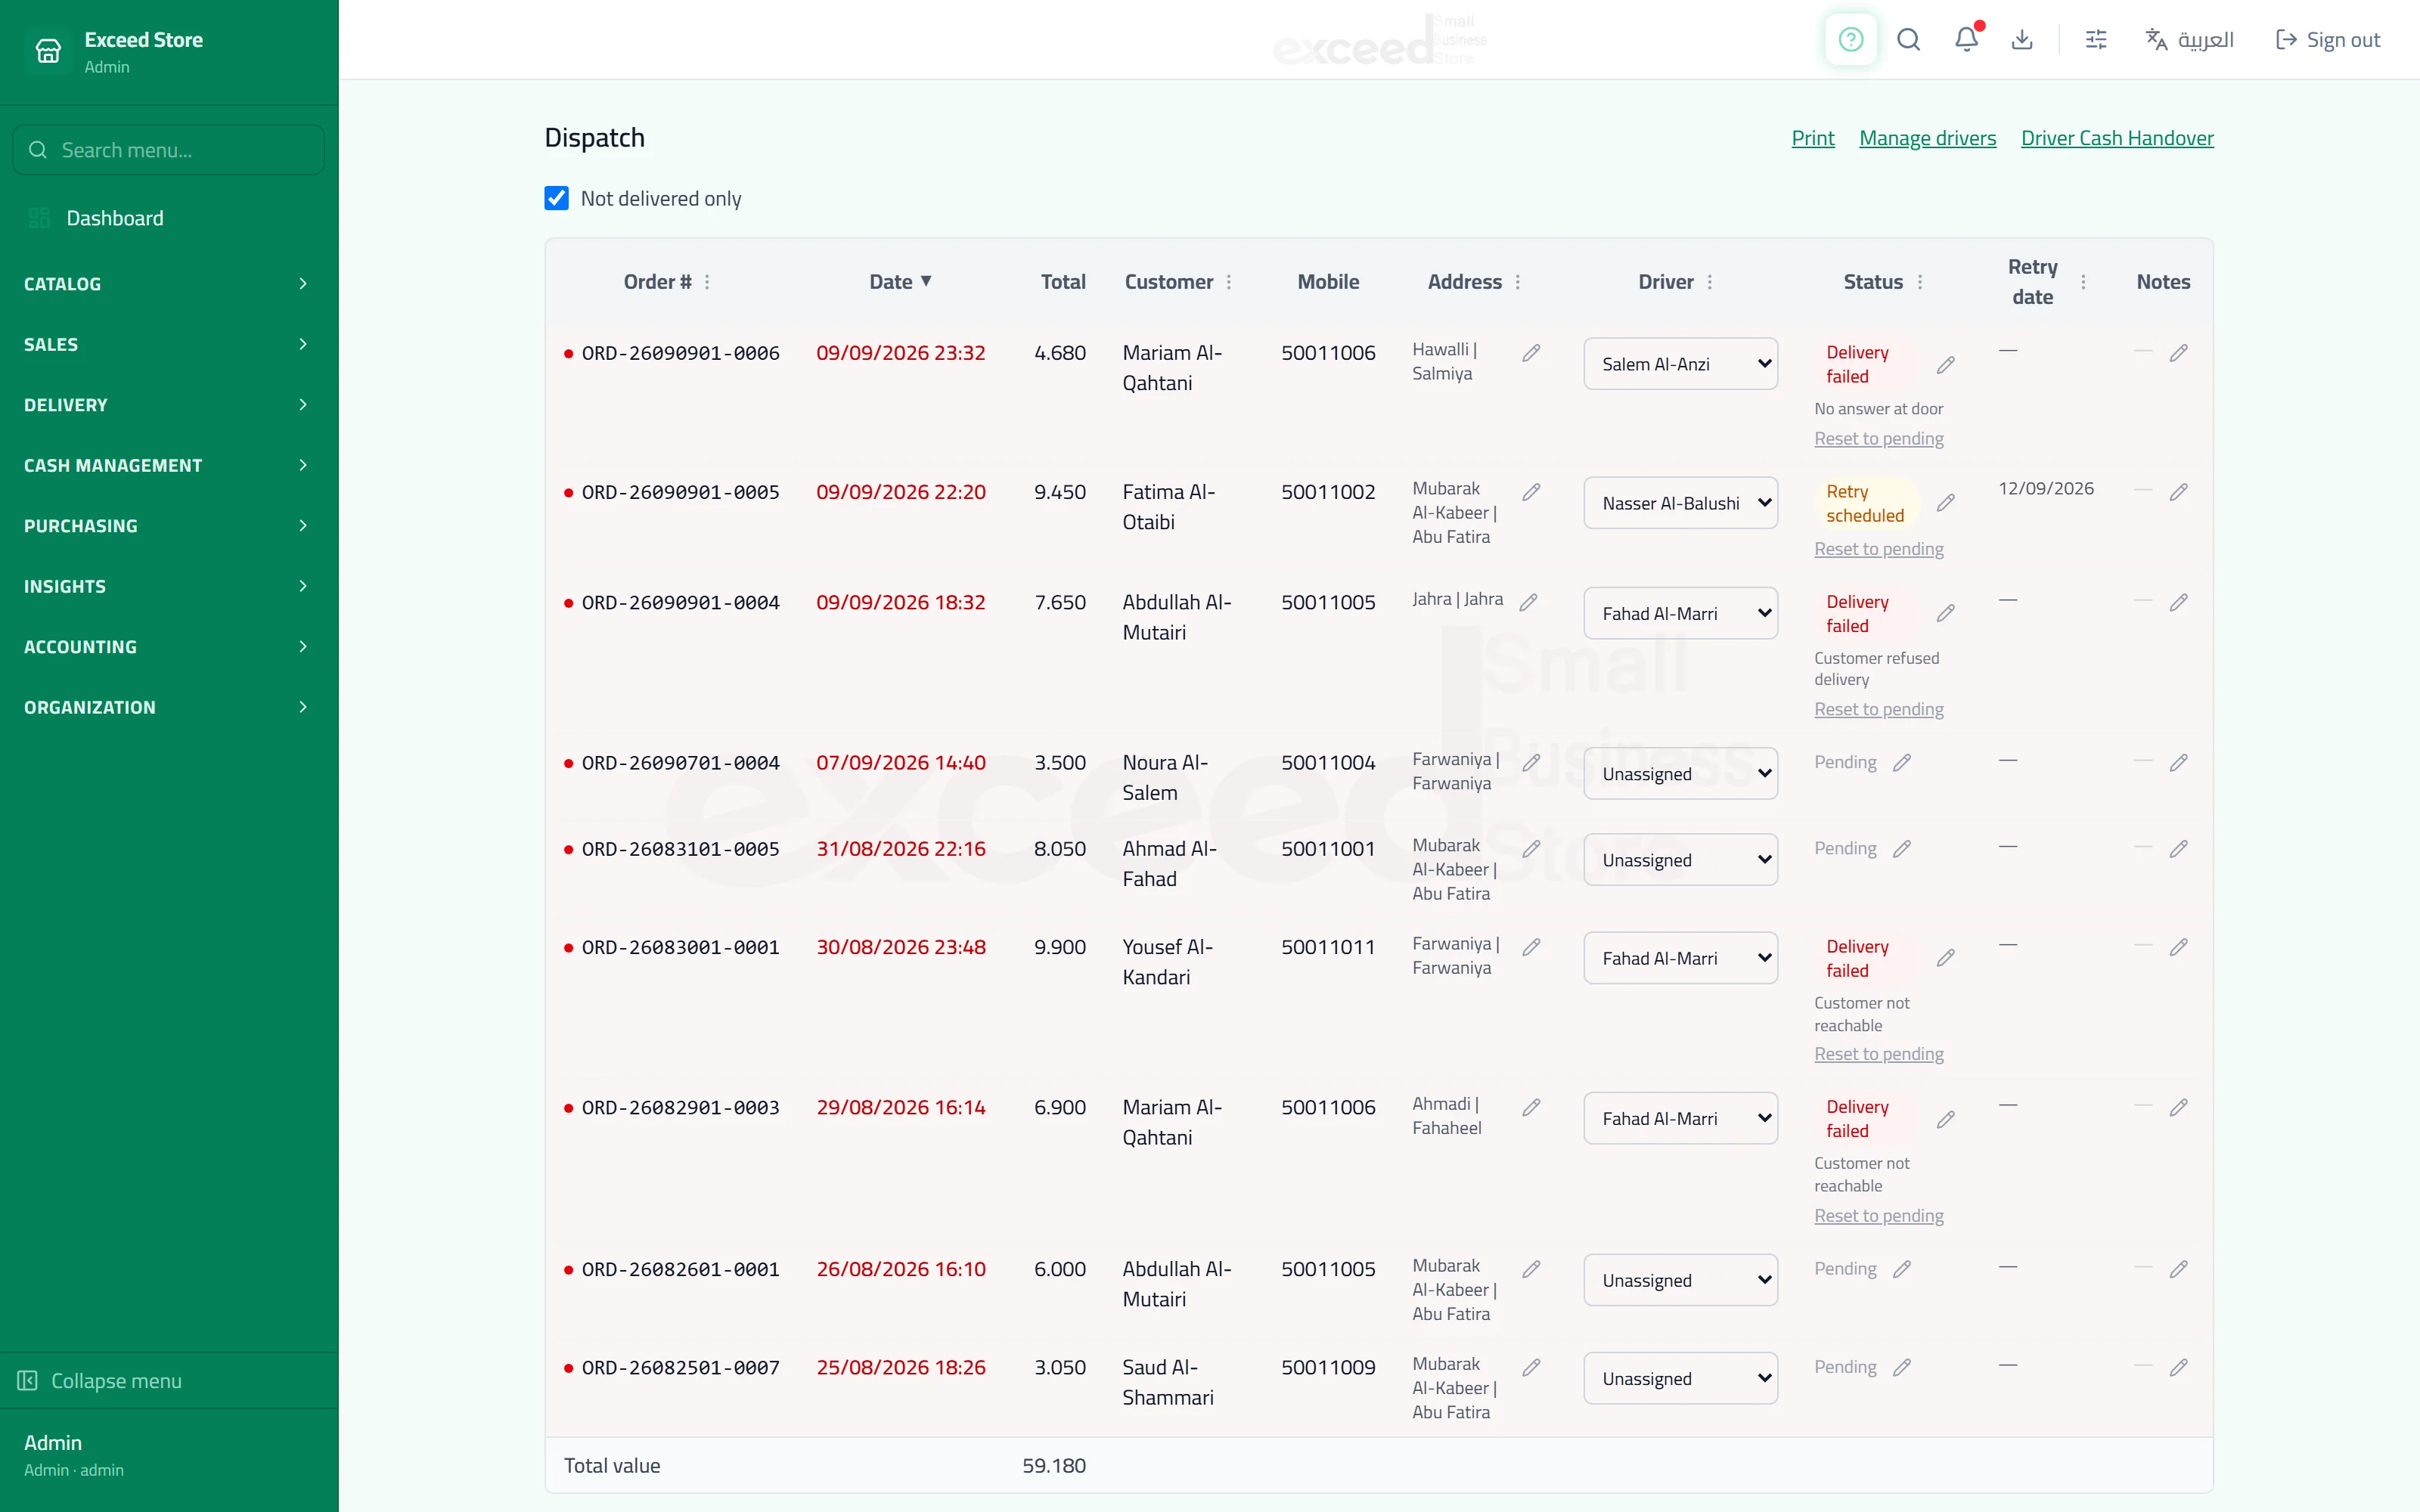This screenshot has width=2420, height=1512.
Task: Sort table by Date column header
Action: [900, 282]
